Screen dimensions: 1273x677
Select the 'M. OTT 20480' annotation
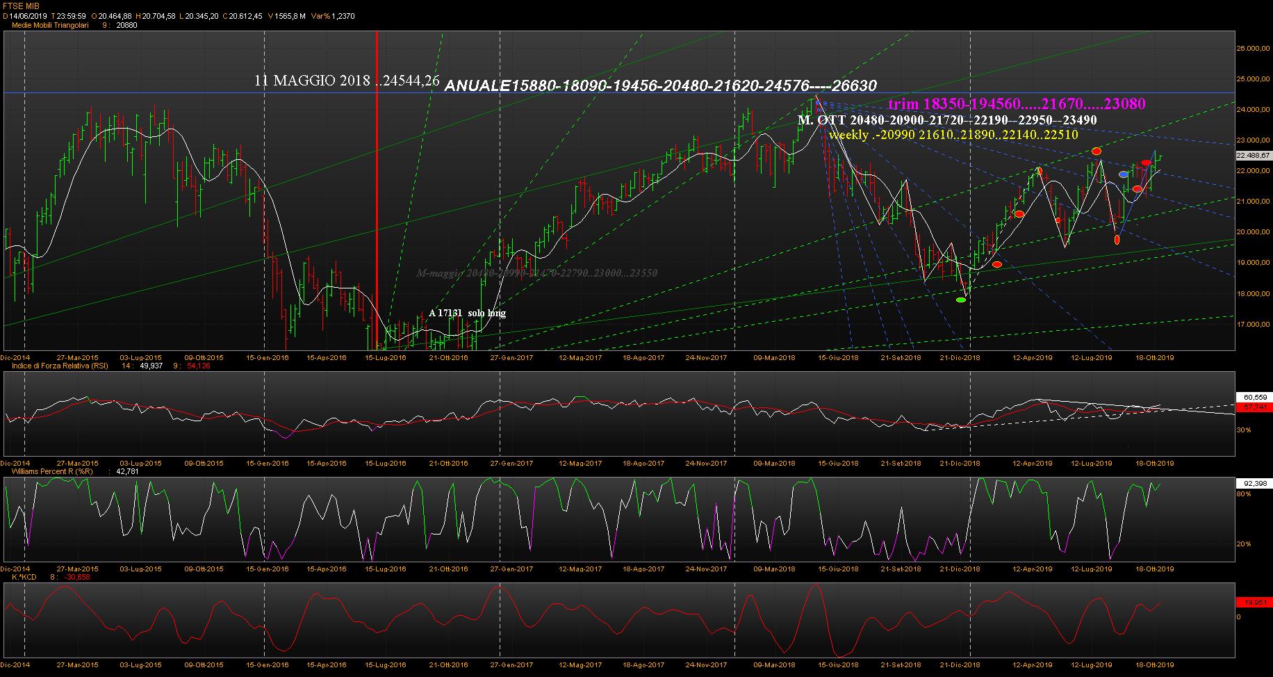pyautogui.click(x=947, y=120)
